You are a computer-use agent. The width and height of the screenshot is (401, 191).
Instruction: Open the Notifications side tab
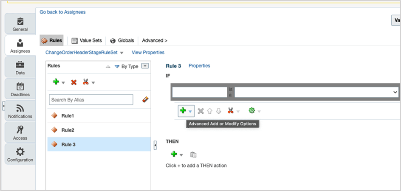tap(20, 110)
